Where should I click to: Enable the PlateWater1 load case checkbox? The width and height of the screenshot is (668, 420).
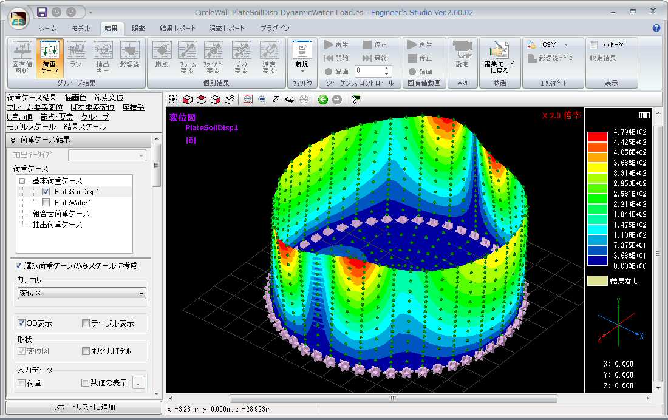[x=46, y=203]
